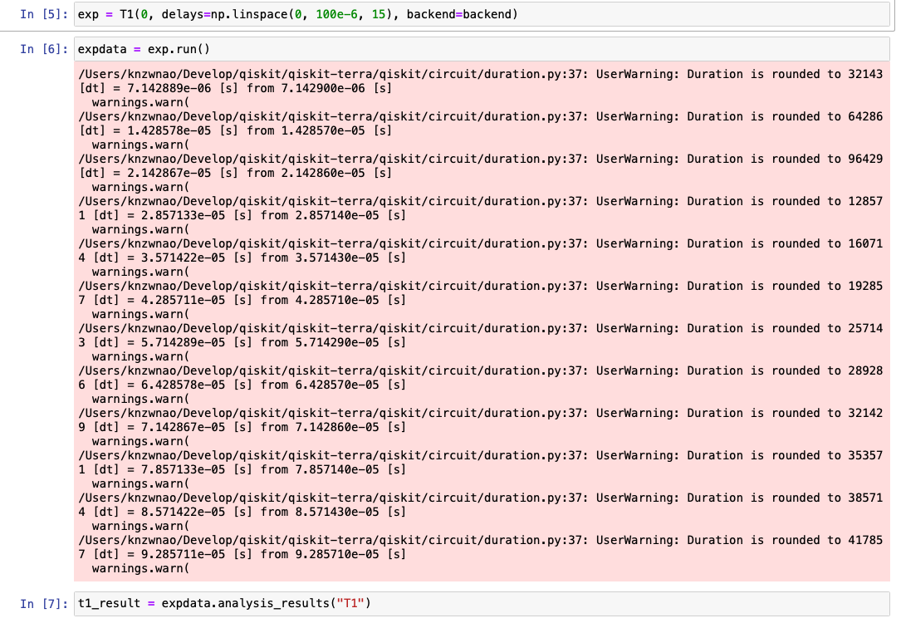Click np.linspace in the cell 5 code
Viewport: 901px width, 623px height.
coord(249,14)
